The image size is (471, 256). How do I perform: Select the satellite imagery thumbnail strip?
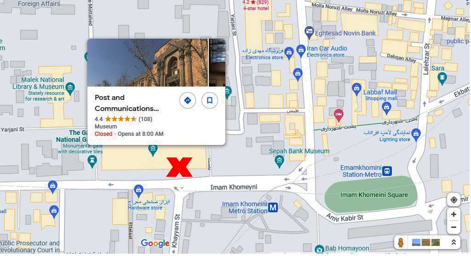point(425,242)
